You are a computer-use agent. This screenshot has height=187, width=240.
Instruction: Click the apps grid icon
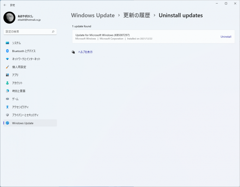point(7,75)
